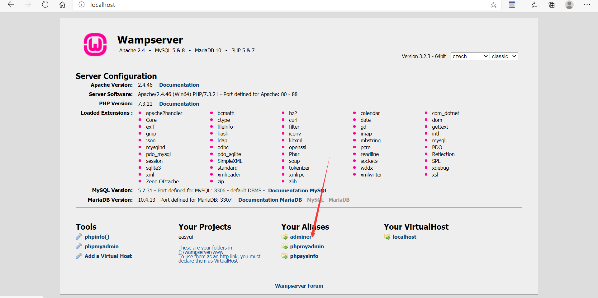
Task: Add page to favorites star icon
Action: 493,5
